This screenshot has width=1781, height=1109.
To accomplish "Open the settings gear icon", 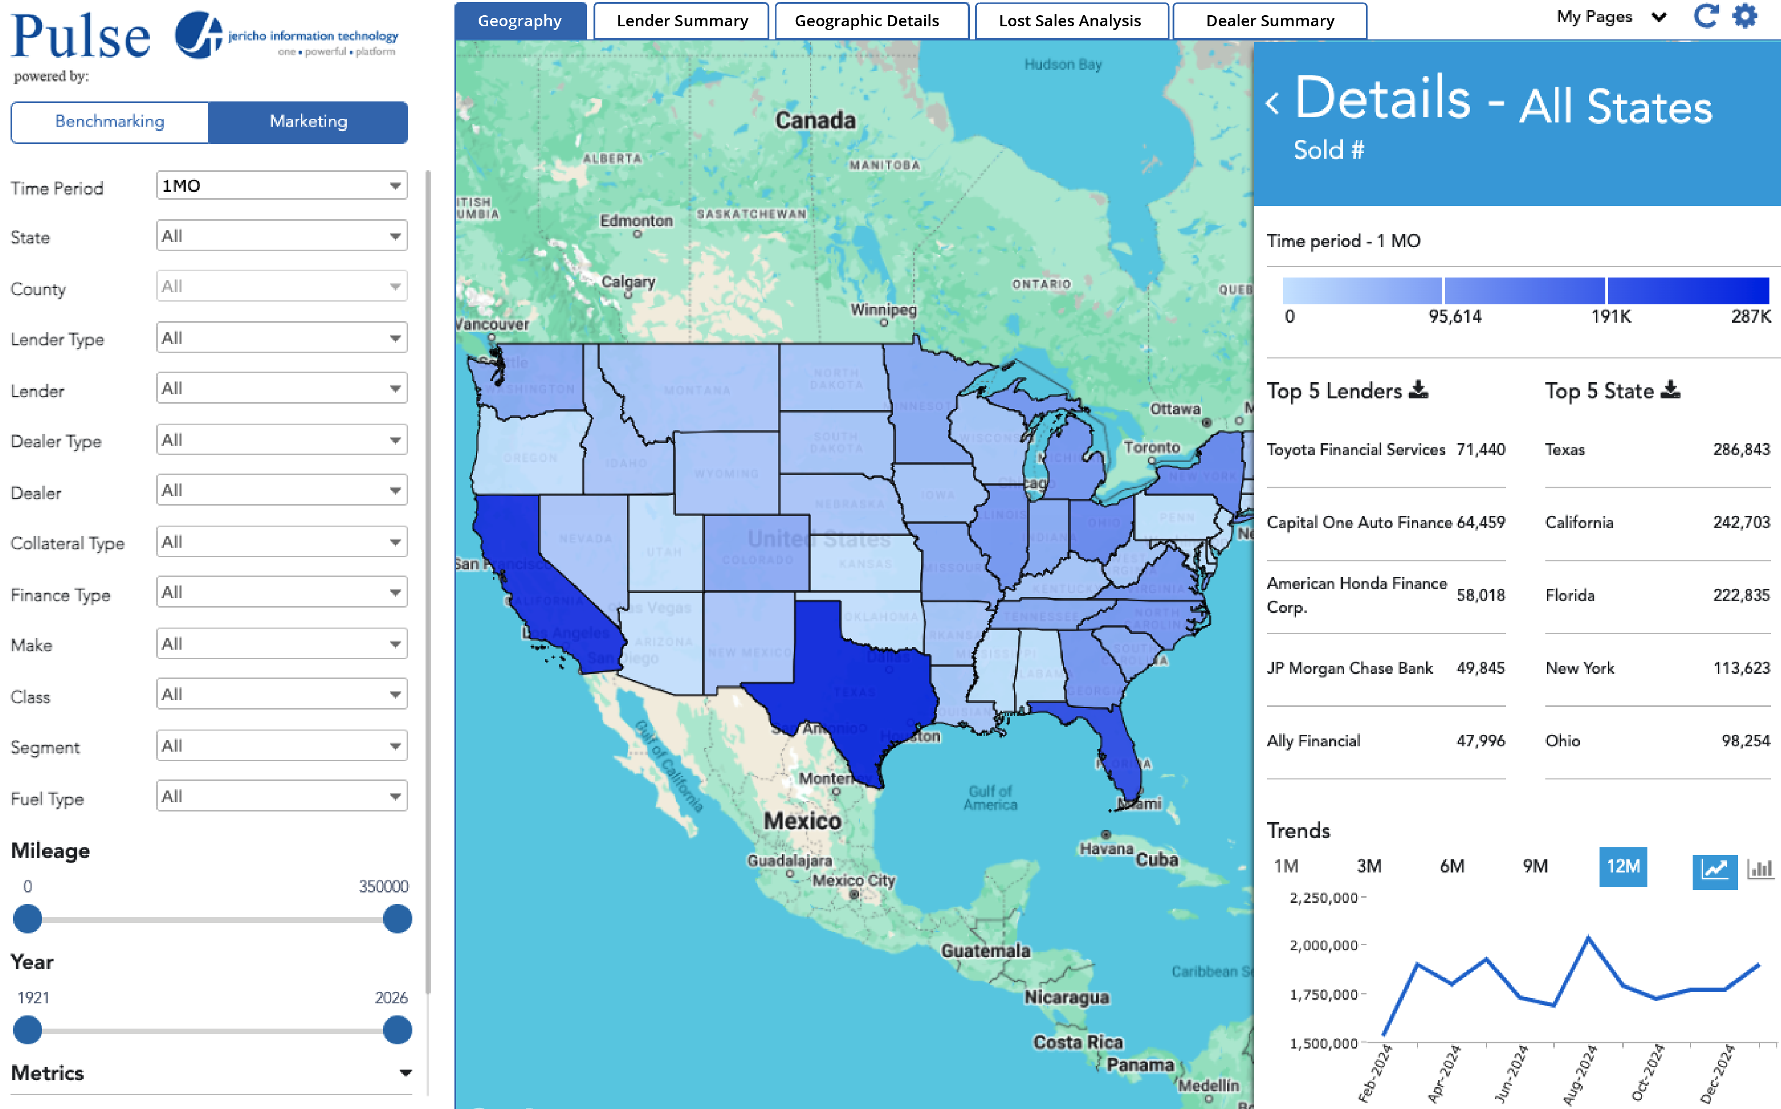I will point(1745,16).
